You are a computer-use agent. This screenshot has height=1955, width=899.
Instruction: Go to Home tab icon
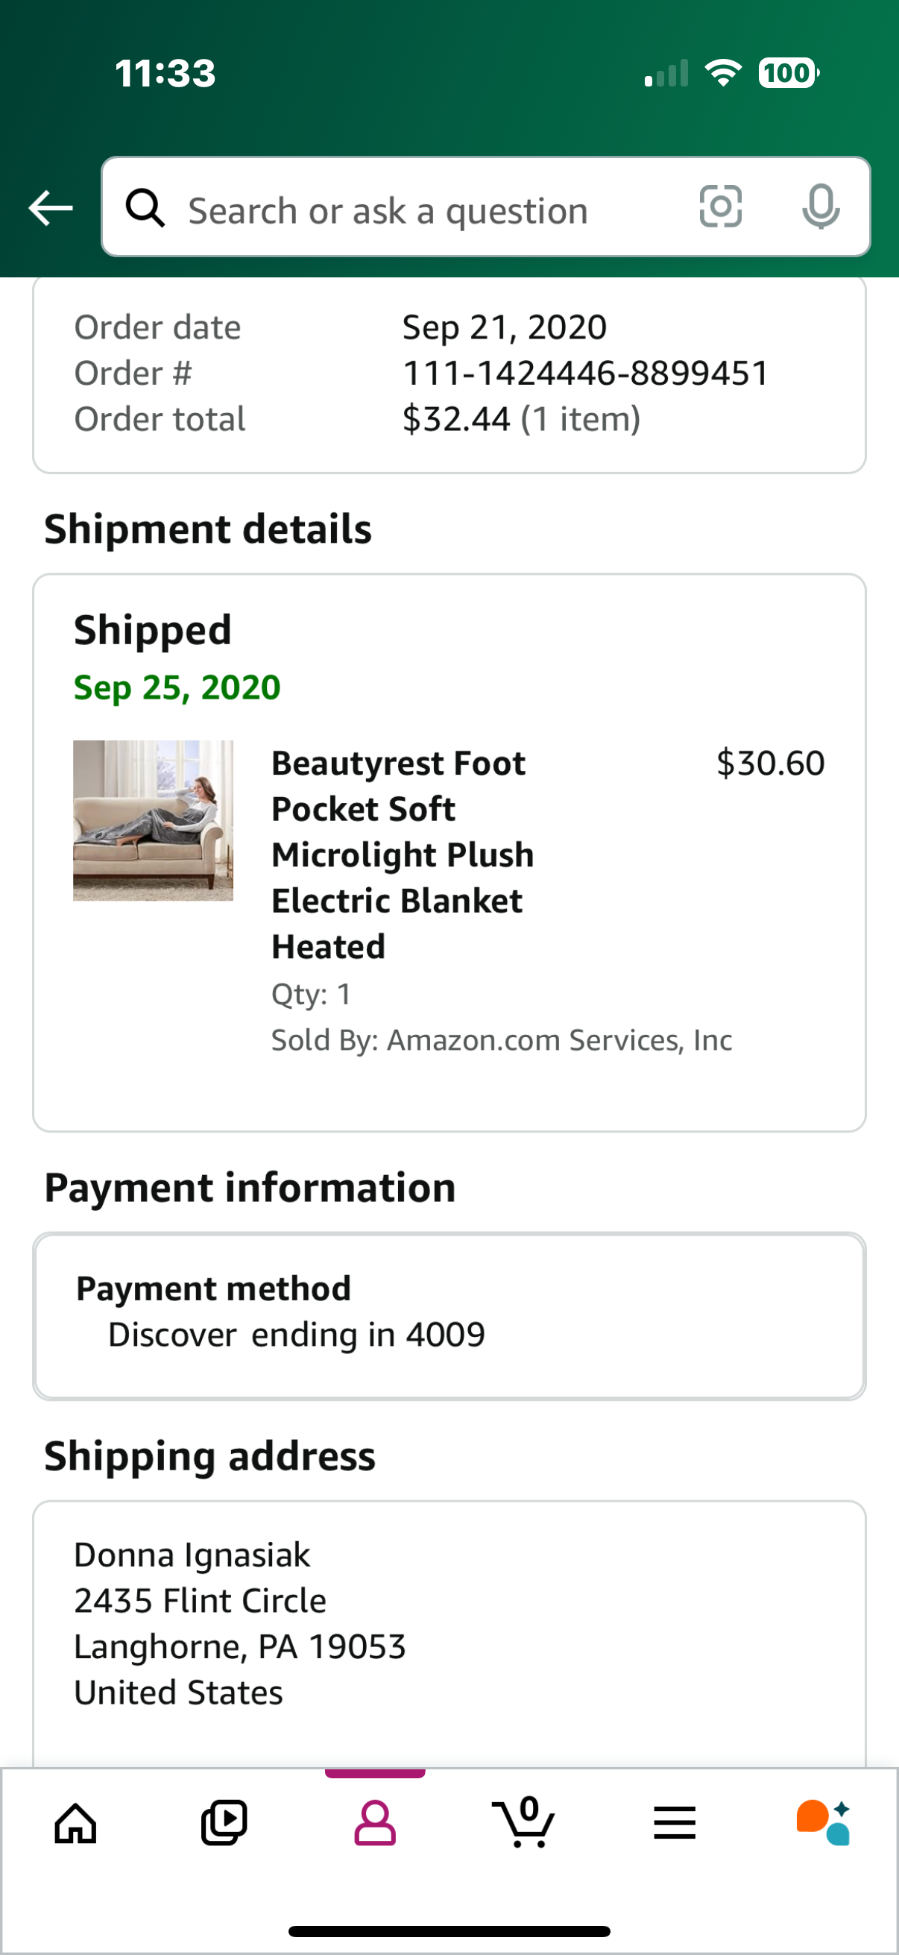coord(76,1822)
